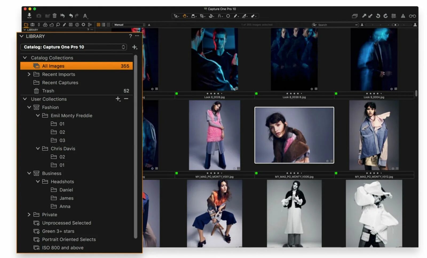Screen dimensions: 427x258
Task: Open the Catalog: Capture One Pro 10 dropdown
Action: coord(74,47)
